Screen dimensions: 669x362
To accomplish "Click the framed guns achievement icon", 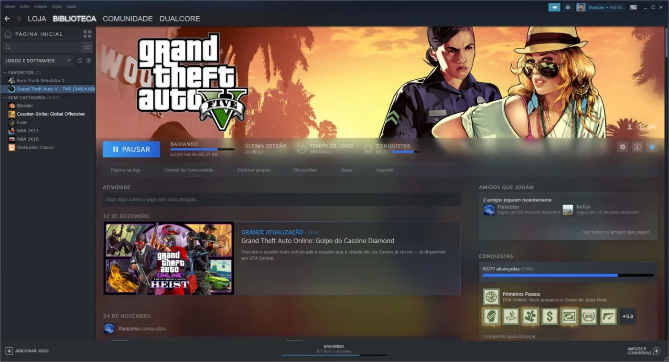I will (569, 316).
